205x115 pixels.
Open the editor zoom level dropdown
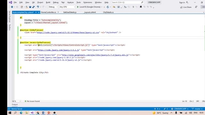[16, 101]
